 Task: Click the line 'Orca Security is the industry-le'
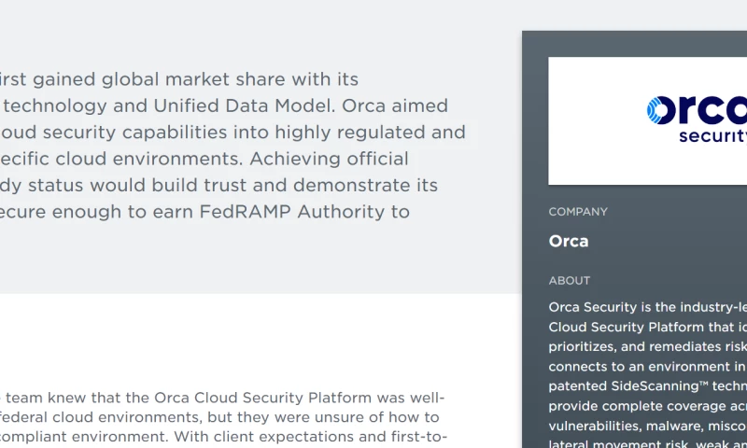pos(647,307)
